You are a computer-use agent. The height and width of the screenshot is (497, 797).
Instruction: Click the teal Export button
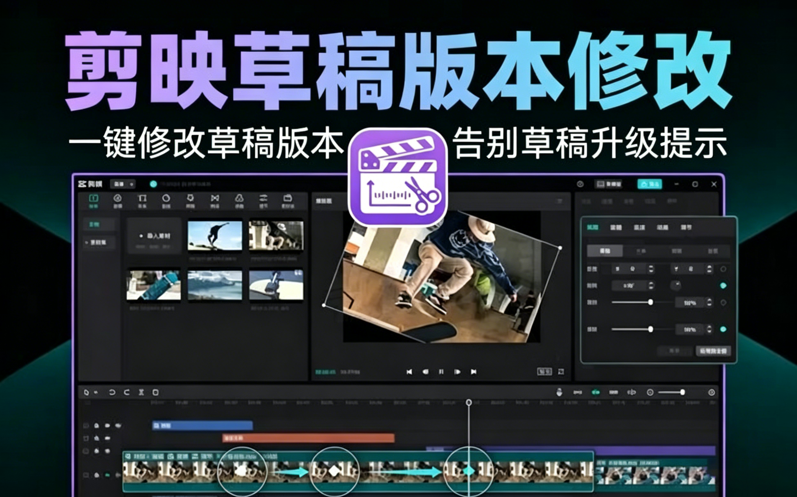pos(650,184)
